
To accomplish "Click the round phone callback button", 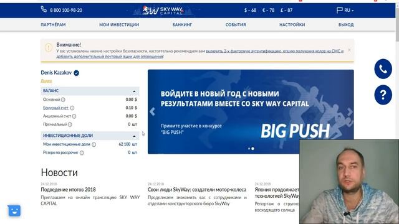I will pos(383,69).
